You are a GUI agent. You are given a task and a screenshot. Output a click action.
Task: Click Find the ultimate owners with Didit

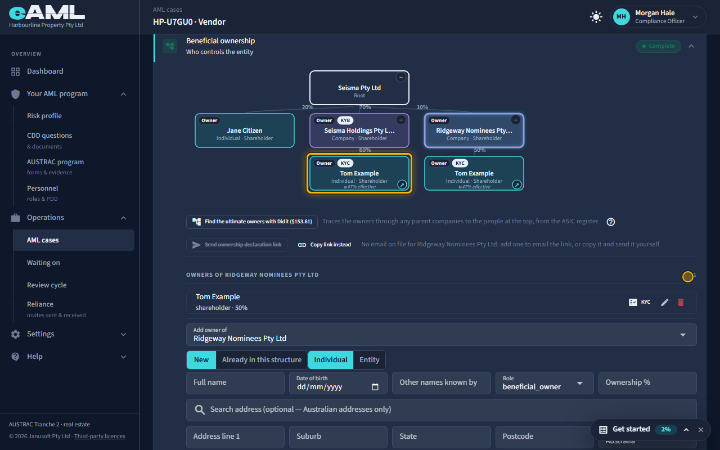coord(252,222)
